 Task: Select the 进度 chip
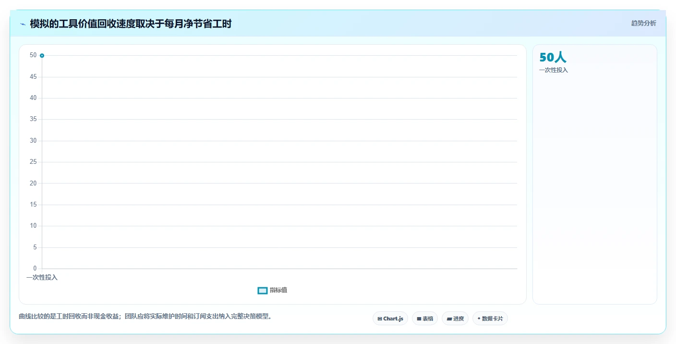(x=455, y=319)
